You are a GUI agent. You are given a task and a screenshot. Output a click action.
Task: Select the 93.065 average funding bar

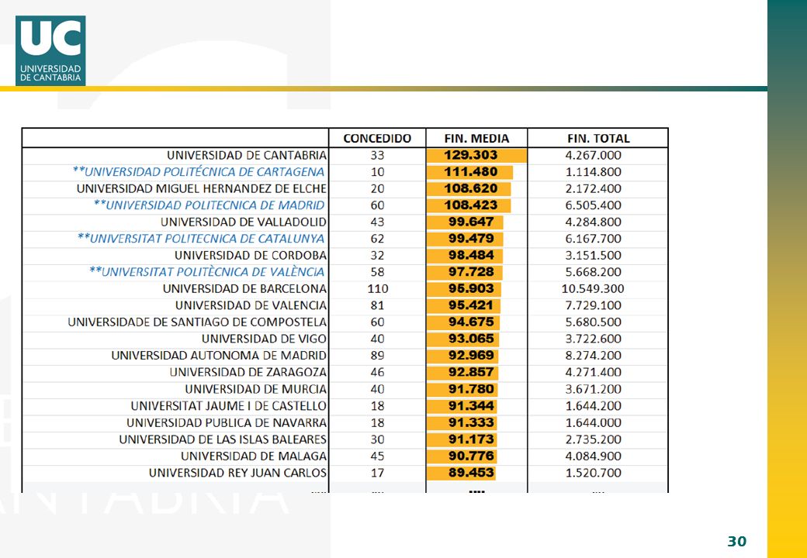[x=462, y=339]
